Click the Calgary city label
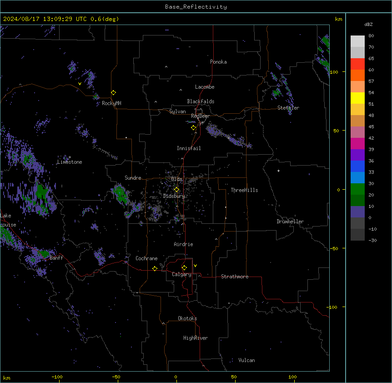 (181, 274)
